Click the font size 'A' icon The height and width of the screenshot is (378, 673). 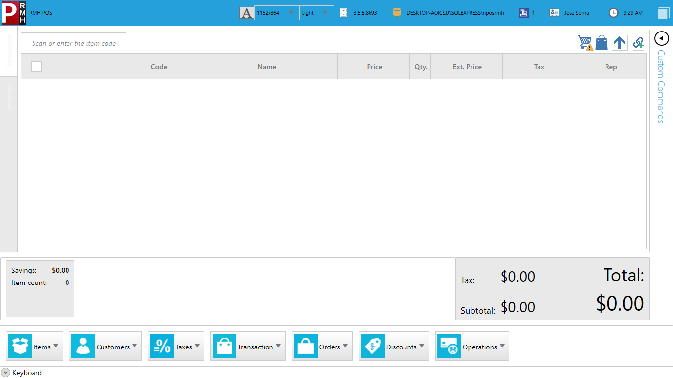[x=246, y=13]
